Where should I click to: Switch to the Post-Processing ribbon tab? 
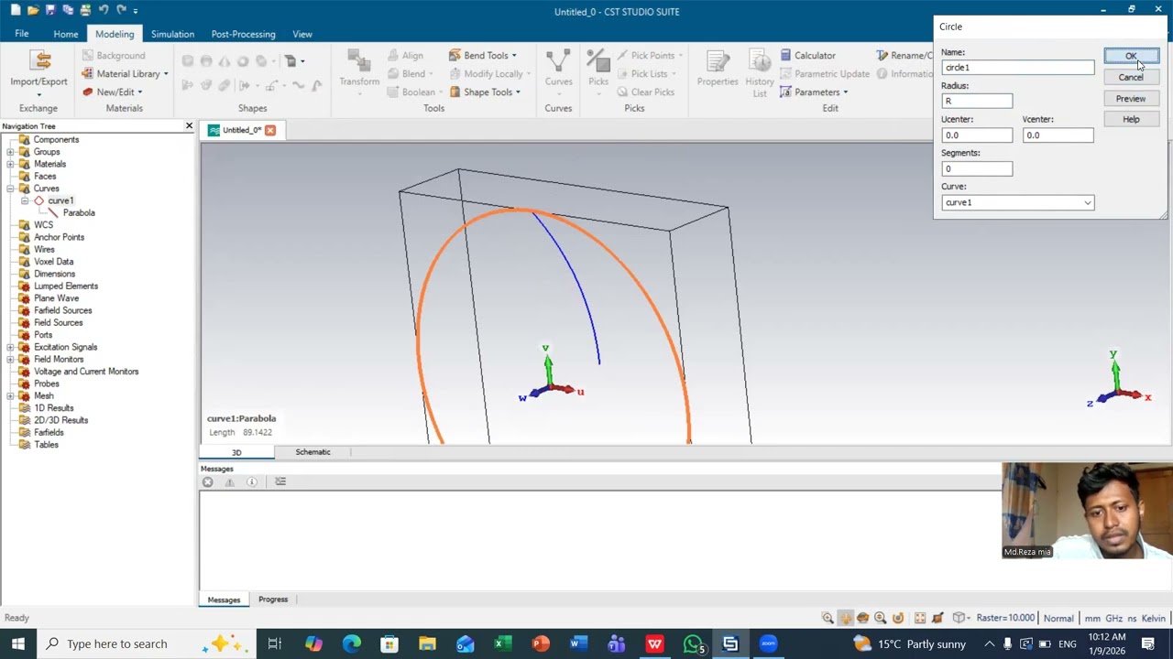point(243,34)
